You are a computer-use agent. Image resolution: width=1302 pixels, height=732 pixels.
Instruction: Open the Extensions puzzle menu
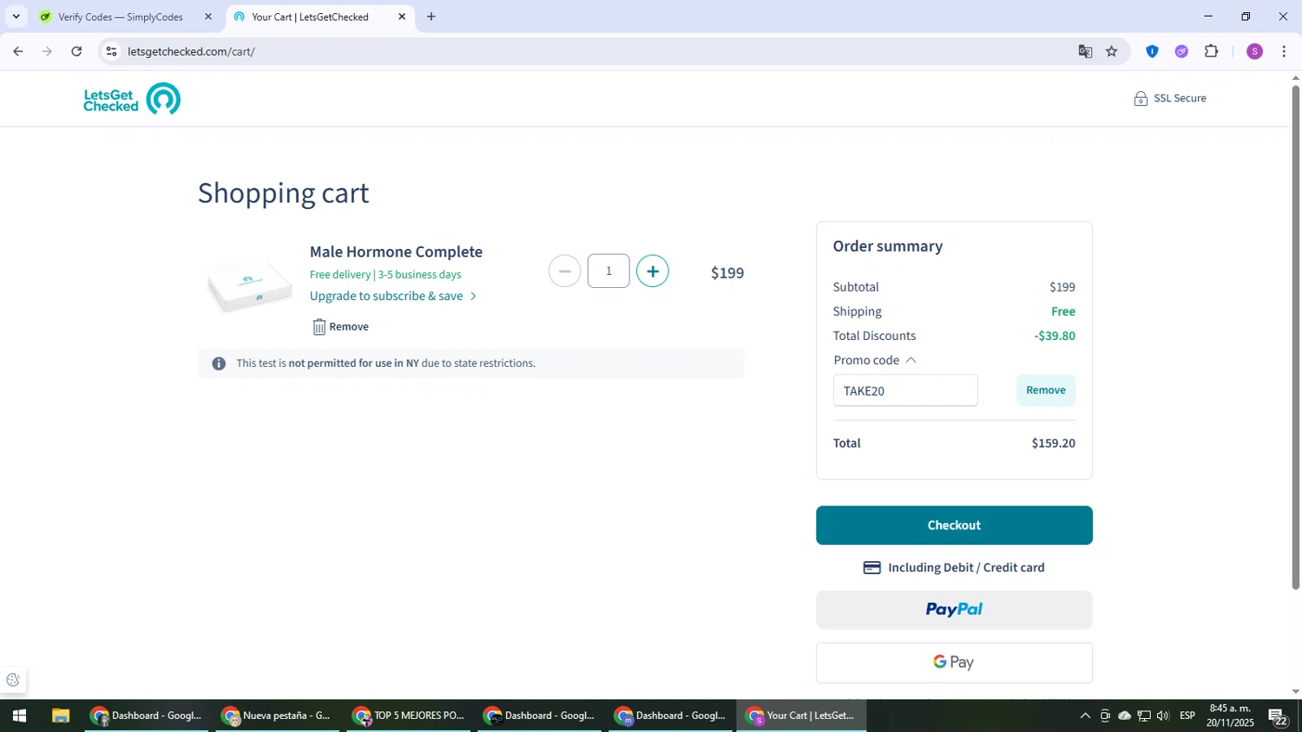(1212, 51)
